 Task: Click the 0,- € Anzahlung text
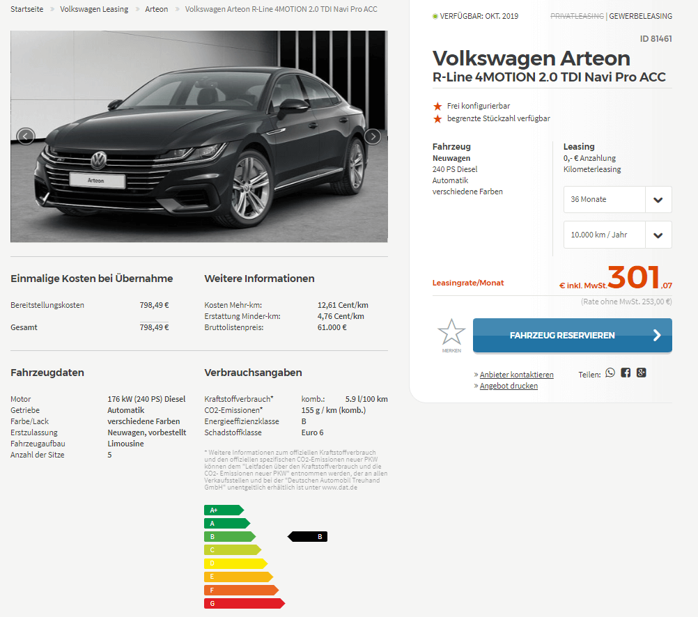[589, 159]
